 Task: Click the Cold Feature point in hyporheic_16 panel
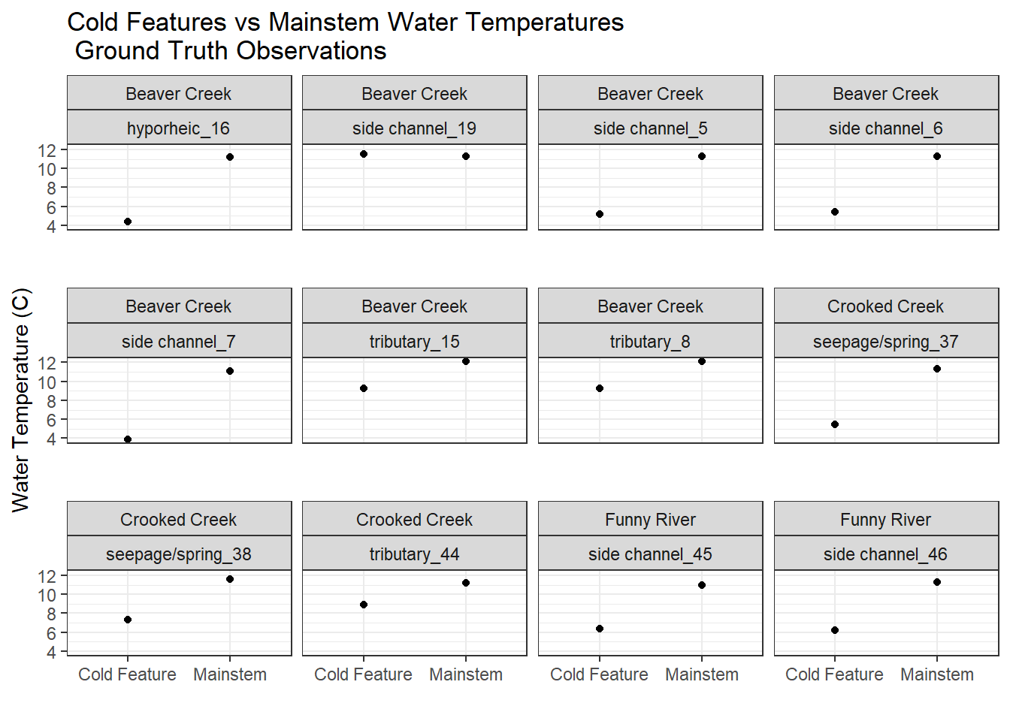128,222
